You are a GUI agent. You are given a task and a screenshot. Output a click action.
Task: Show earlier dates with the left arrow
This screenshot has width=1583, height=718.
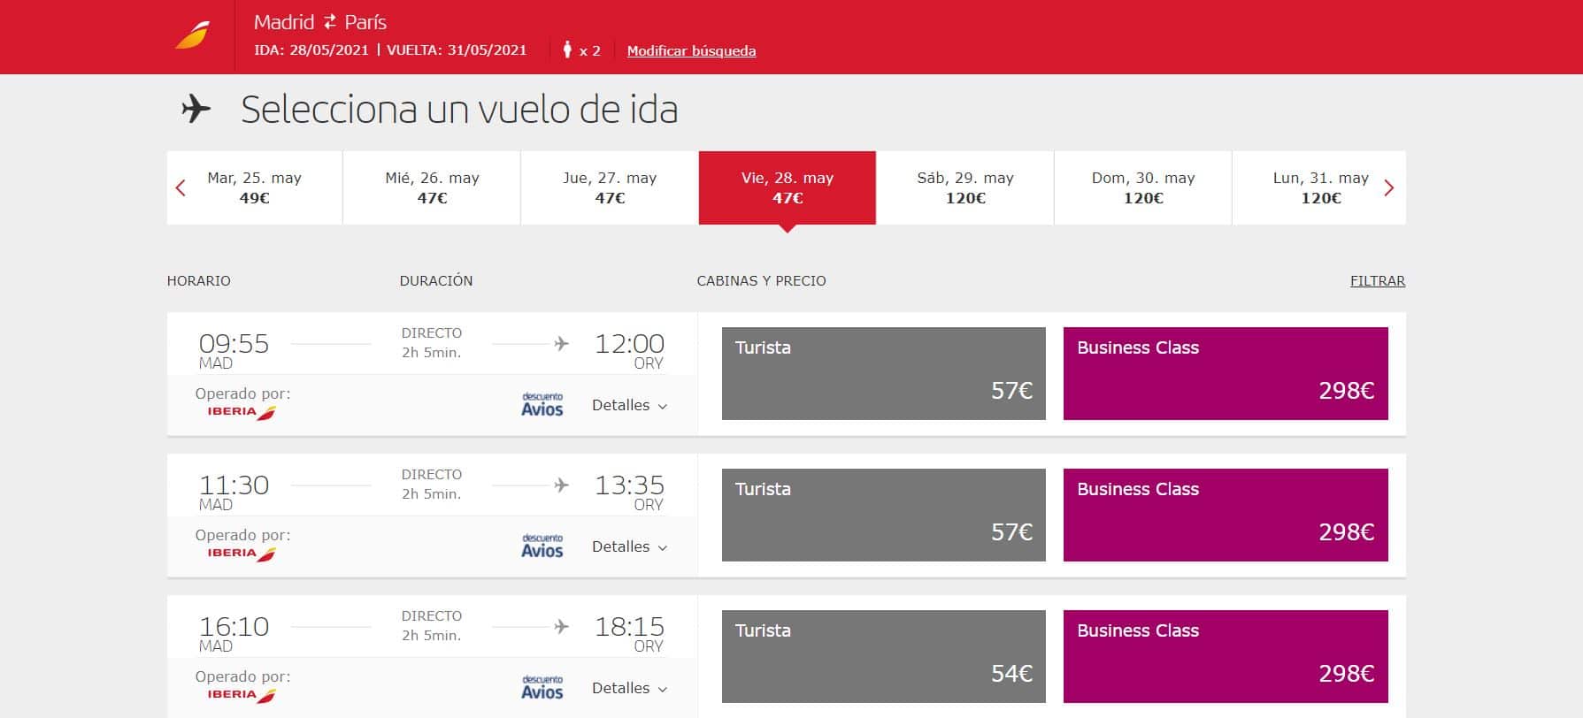point(181,187)
